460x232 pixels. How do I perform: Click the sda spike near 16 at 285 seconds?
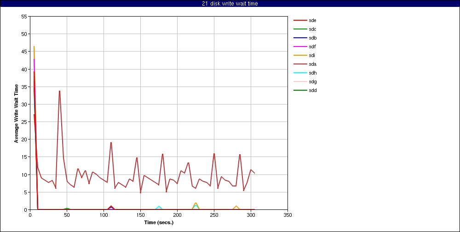pyautogui.click(x=240, y=155)
